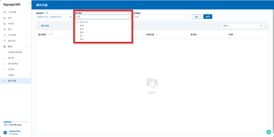Select 新增 option in operation type list
Viewport: 274px width, 137px height.
(82, 26)
